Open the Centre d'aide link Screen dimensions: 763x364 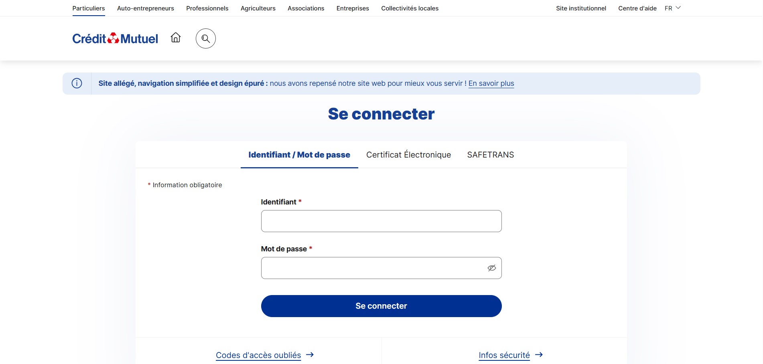tap(637, 8)
